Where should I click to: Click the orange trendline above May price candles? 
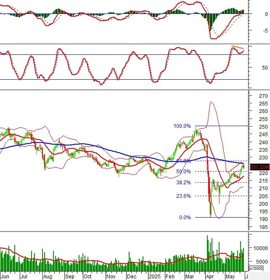pos(236,167)
